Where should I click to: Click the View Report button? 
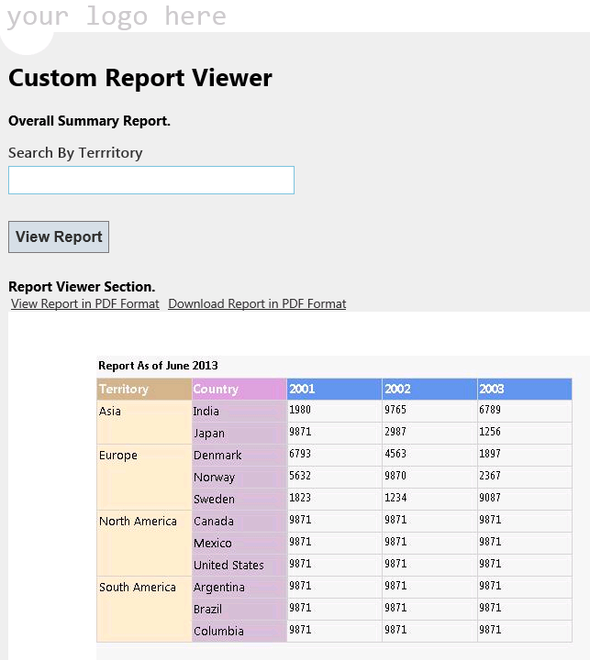(x=59, y=237)
